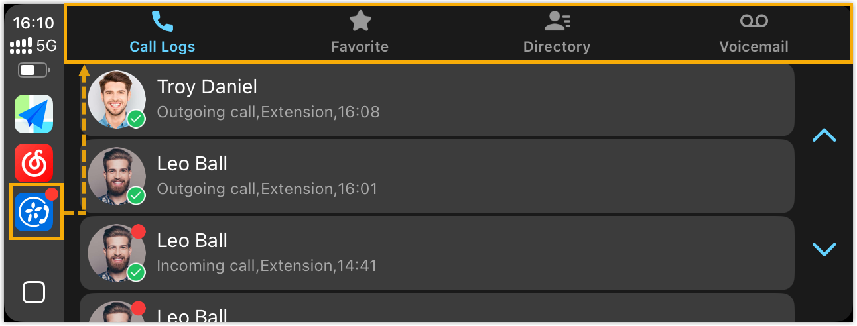Tap Leo Ball's avatar on 14:41 entry
This screenshot has width=857, height=326.
[x=117, y=253]
